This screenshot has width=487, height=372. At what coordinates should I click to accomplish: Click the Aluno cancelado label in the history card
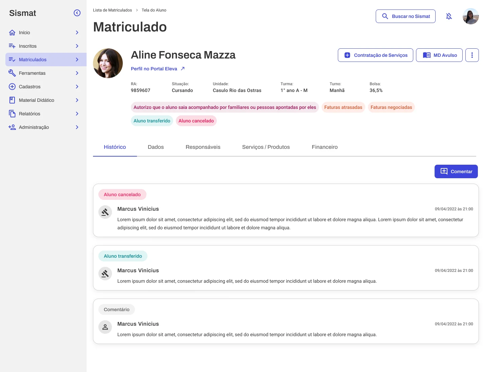coord(122,194)
